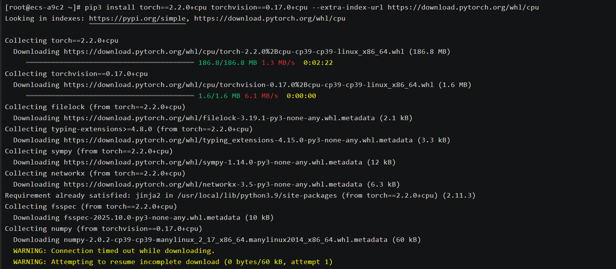Click the 'Collecting typing-extensions>=4.8.0' line
616x269 pixels.
point(129,129)
